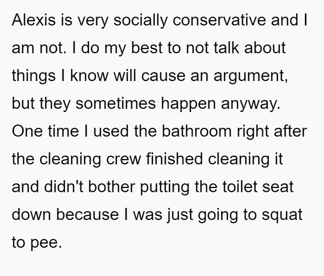
Task: Click the word 'socially' in the first line
Action: point(140,20)
